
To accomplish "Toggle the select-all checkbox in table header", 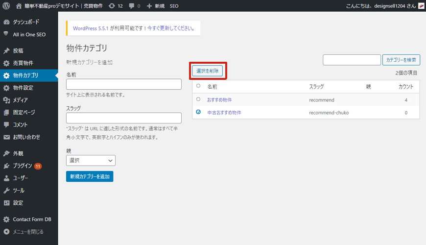I will [x=198, y=86].
